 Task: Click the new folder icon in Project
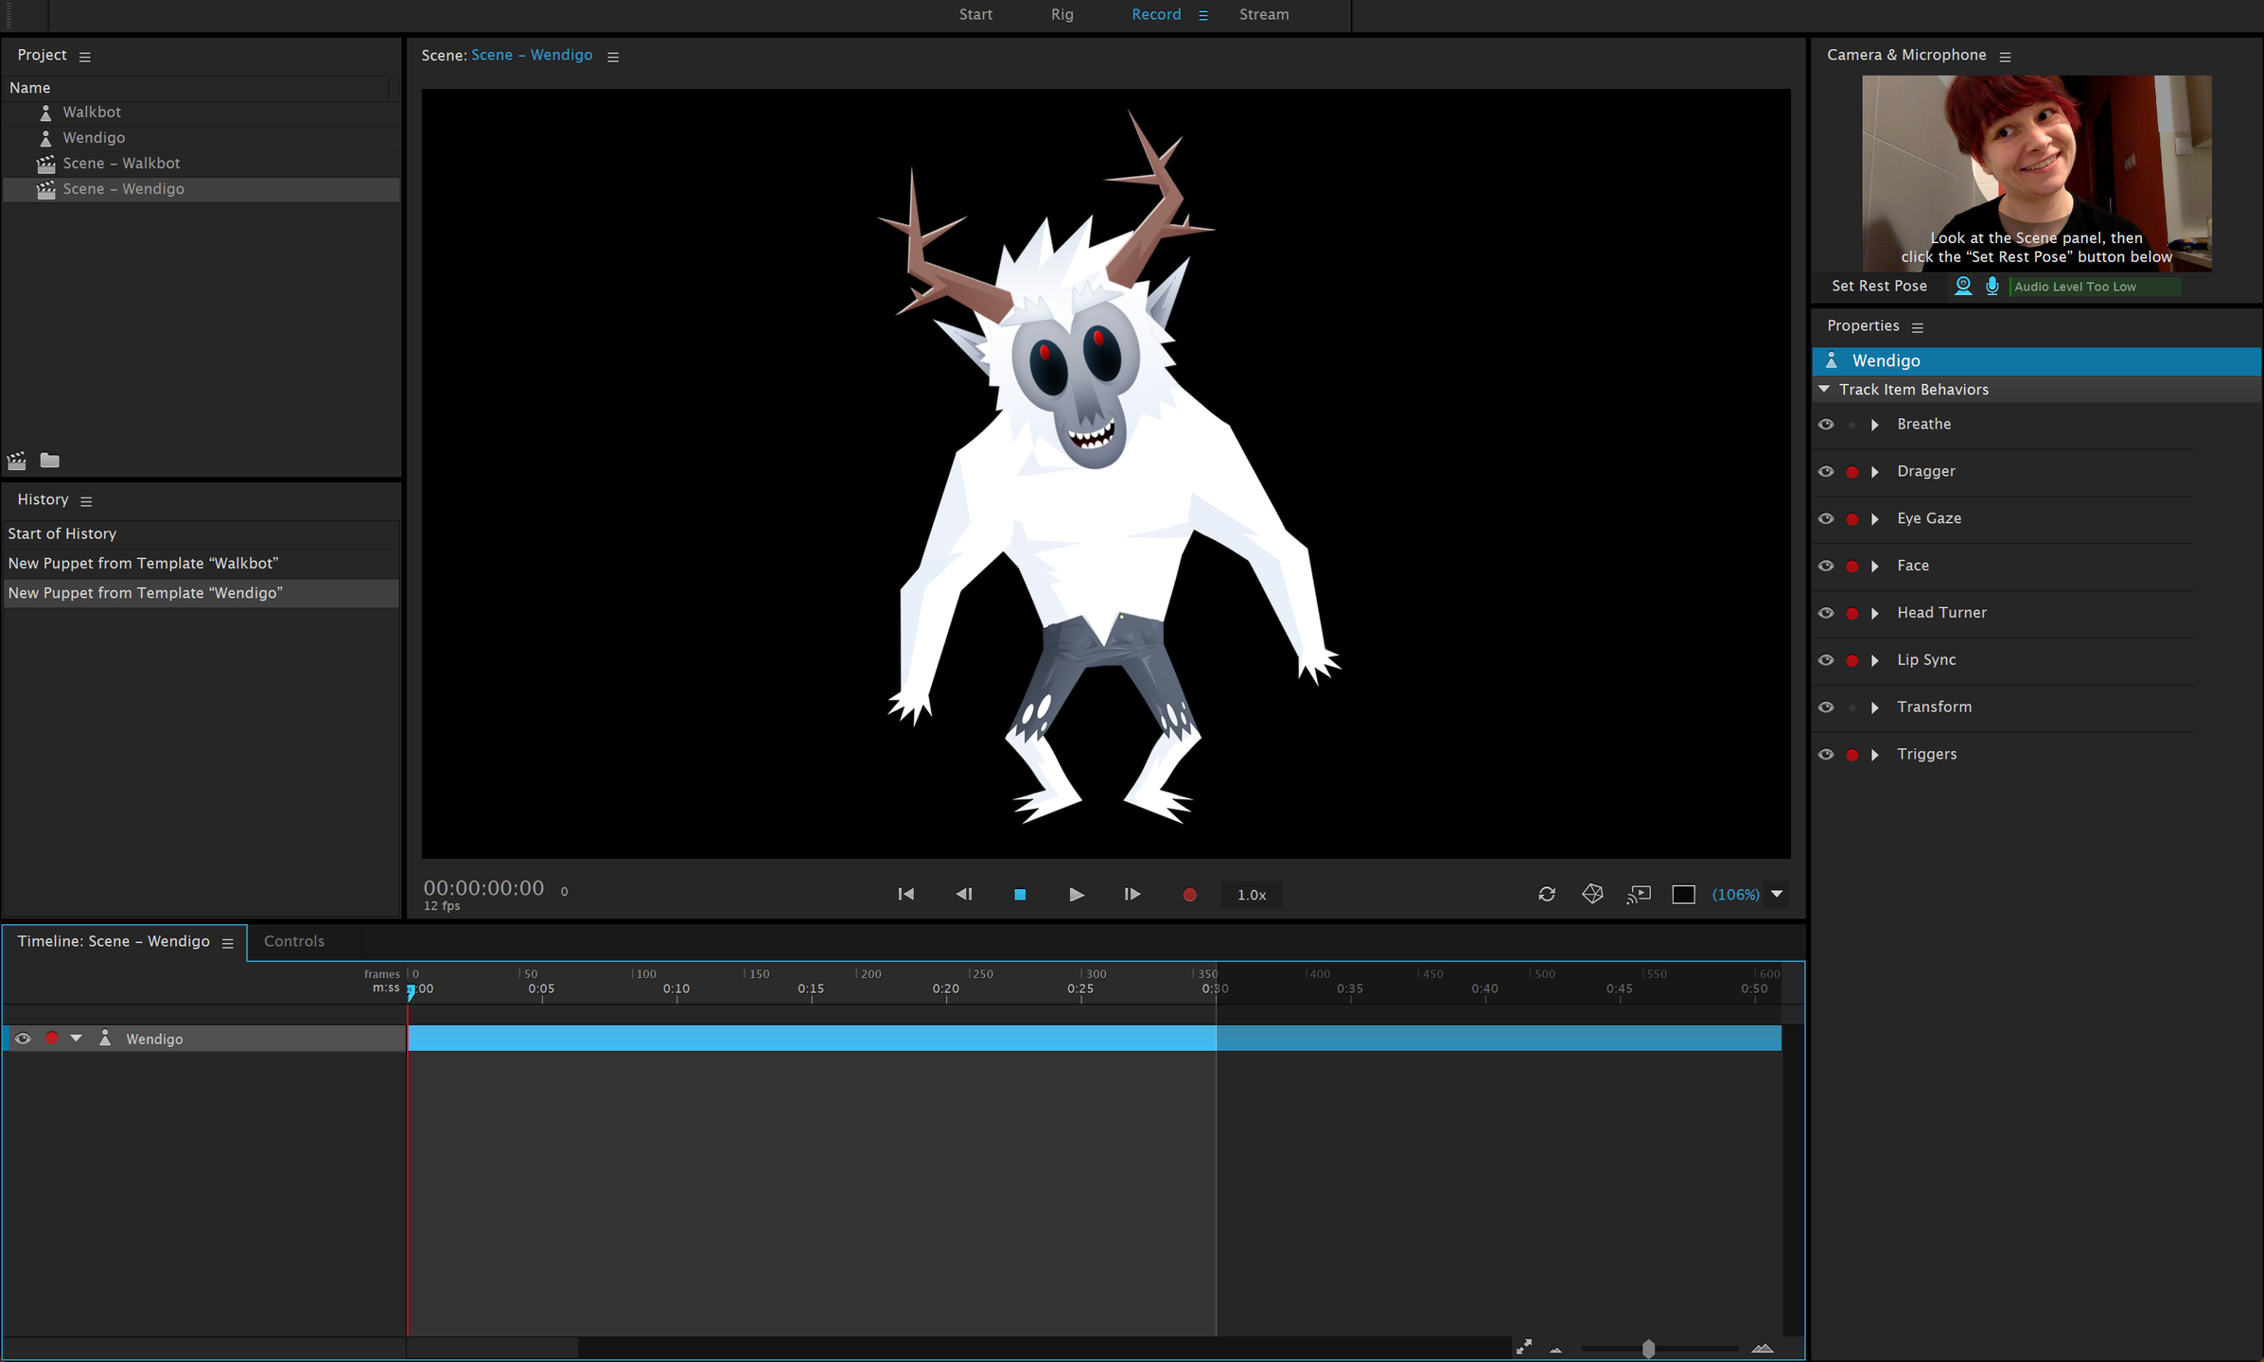[x=49, y=461]
